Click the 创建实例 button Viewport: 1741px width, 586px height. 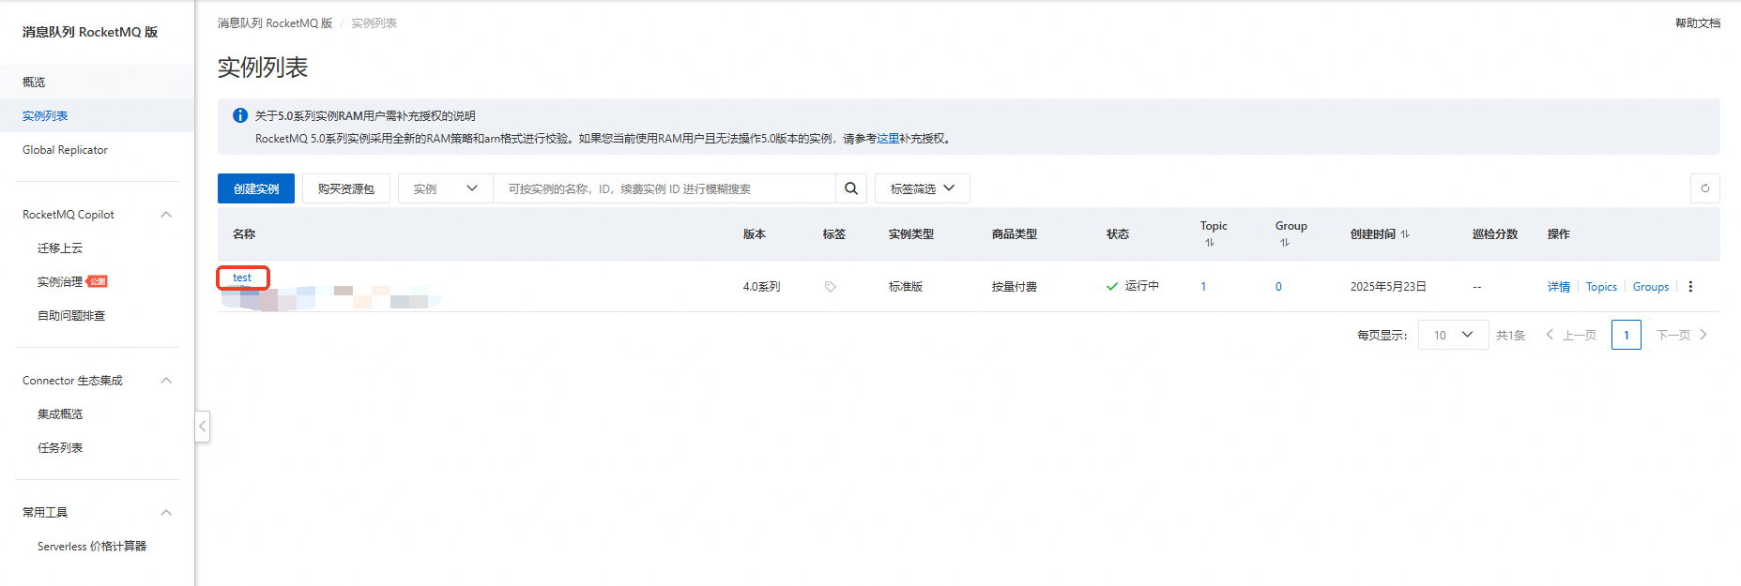pyautogui.click(x=256, y=188)
